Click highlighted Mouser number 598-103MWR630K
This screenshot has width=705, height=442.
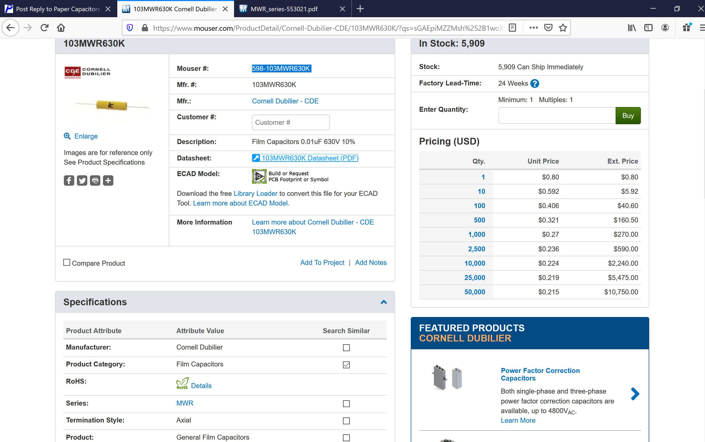pos(281,69)
